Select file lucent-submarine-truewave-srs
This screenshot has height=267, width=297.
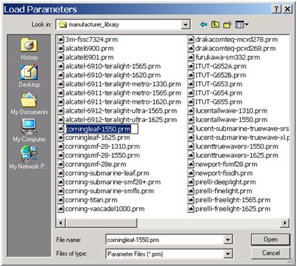[x=242, y=129]
